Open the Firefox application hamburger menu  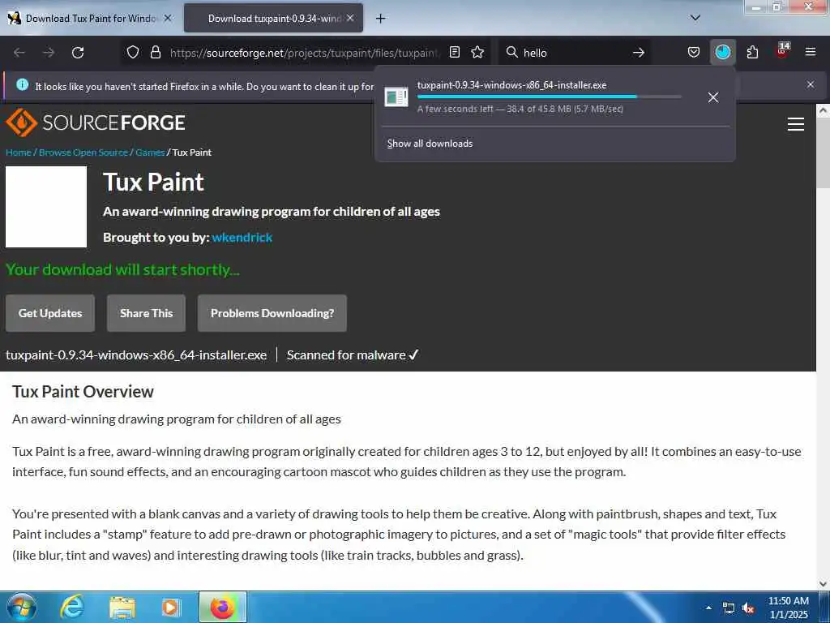pyautogui.click(x=811, y=52)
